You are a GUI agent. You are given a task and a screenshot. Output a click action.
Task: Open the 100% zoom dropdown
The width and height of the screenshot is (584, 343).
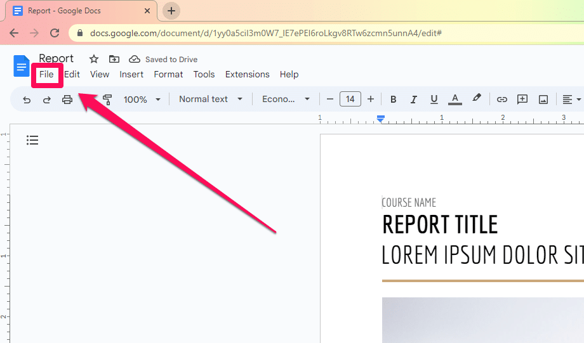[x=142, y=100]
